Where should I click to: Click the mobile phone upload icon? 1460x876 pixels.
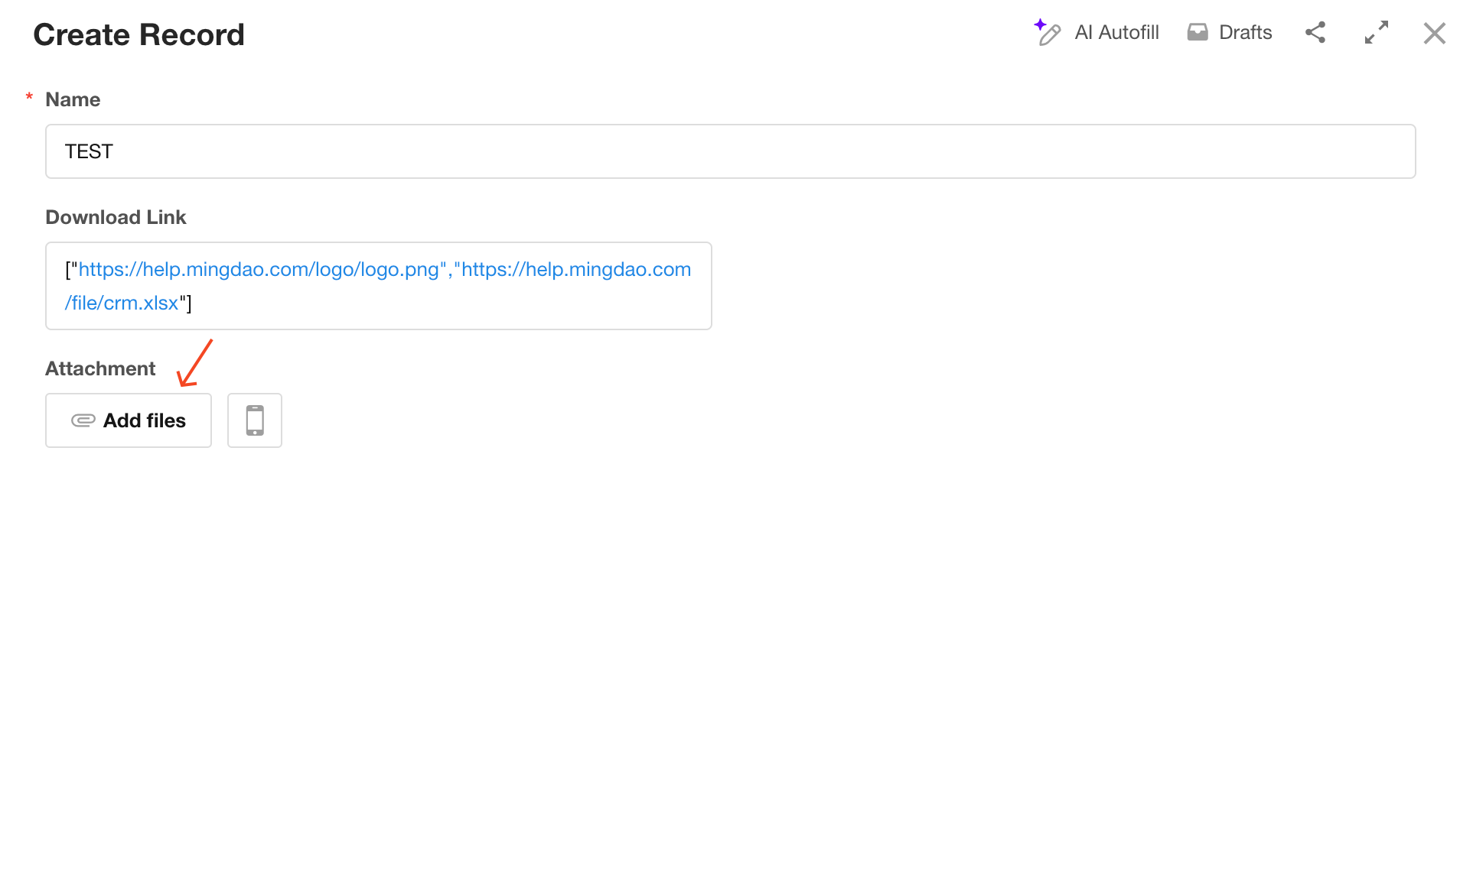click(255, 420)
